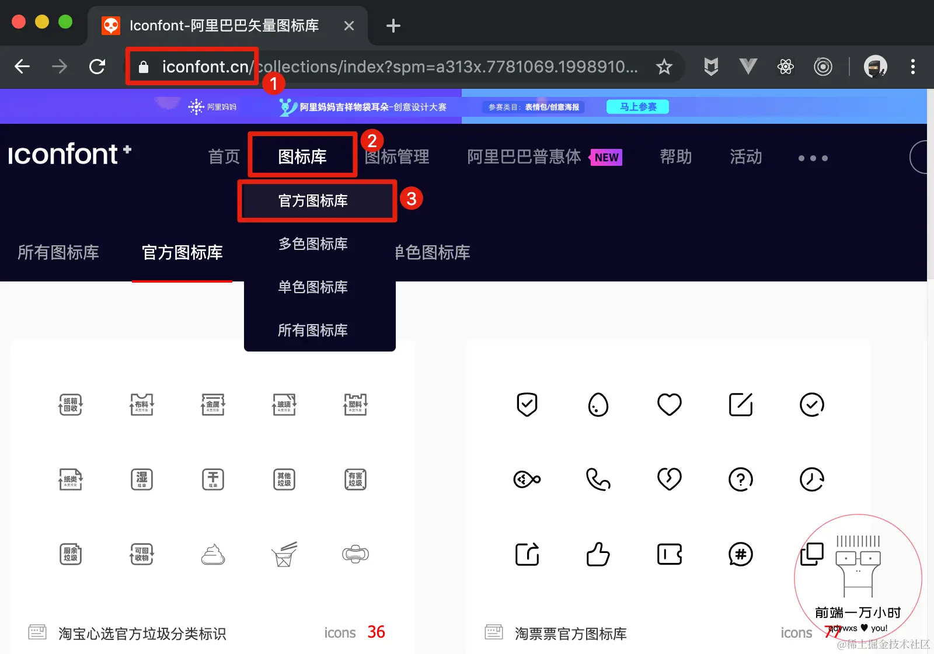Image resolution: width=934 pixels, height=654 pixels.
Task: Select the 可回收物 icon
Action: coord(142,554)
